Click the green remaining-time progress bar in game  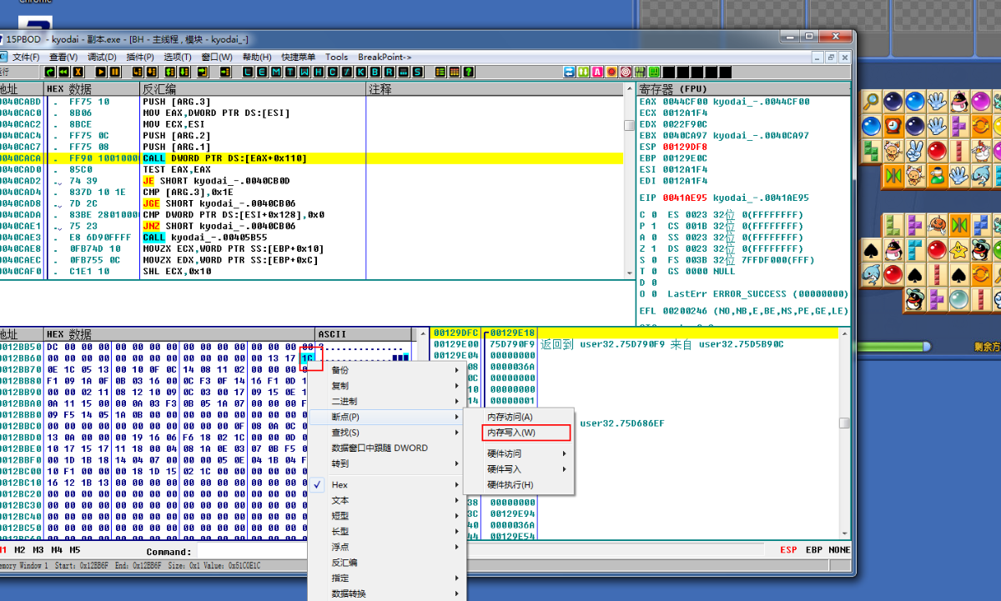(894, 347)
